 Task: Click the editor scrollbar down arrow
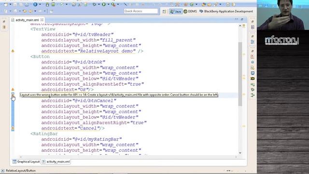[240, 153]
